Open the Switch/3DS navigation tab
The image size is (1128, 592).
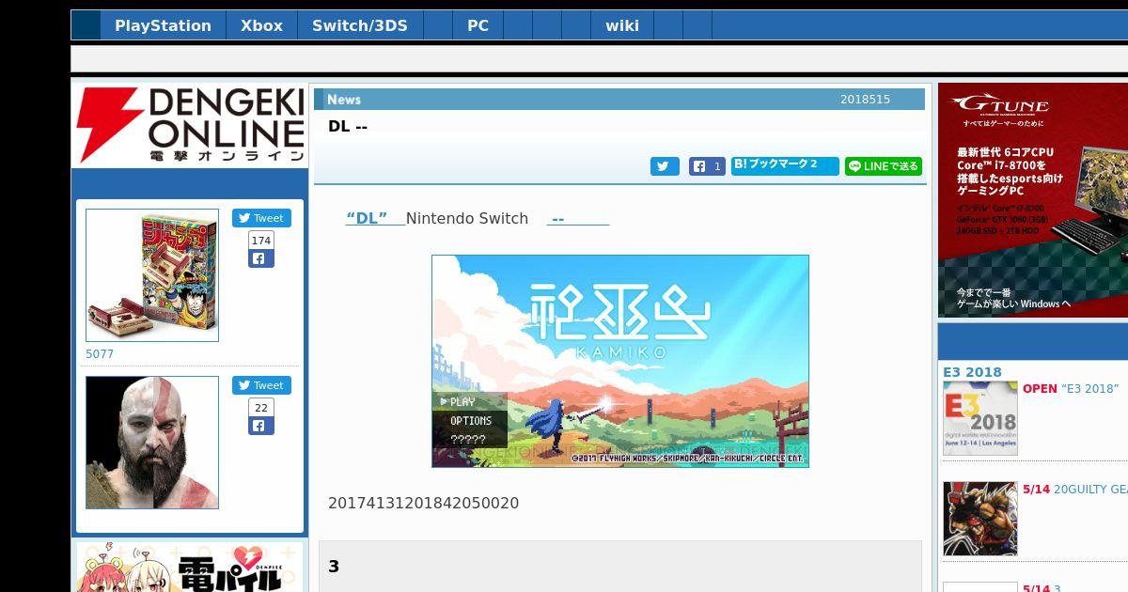click(x=360, y=25)
